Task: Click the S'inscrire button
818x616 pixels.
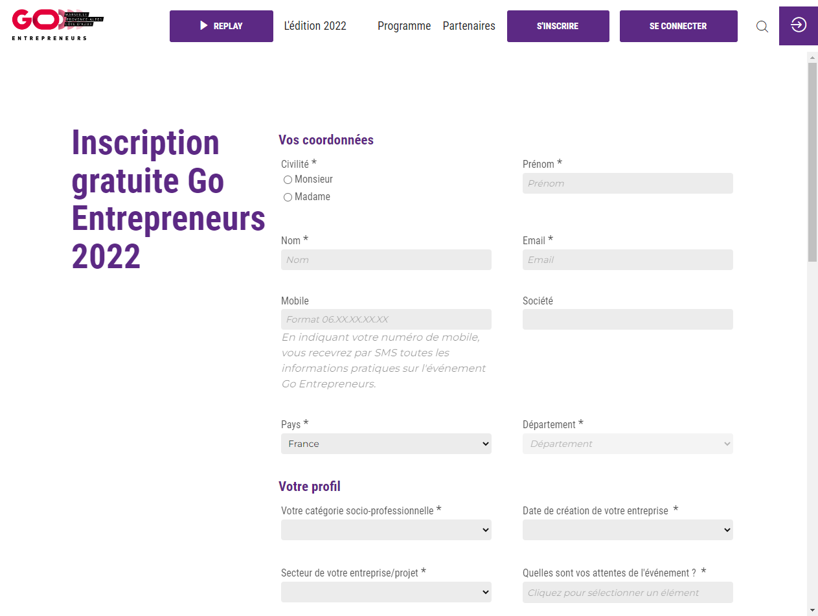Action: tap(558, 26)
